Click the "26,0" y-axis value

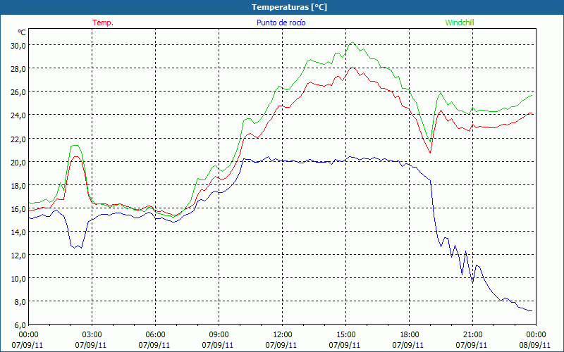(18, 92)
